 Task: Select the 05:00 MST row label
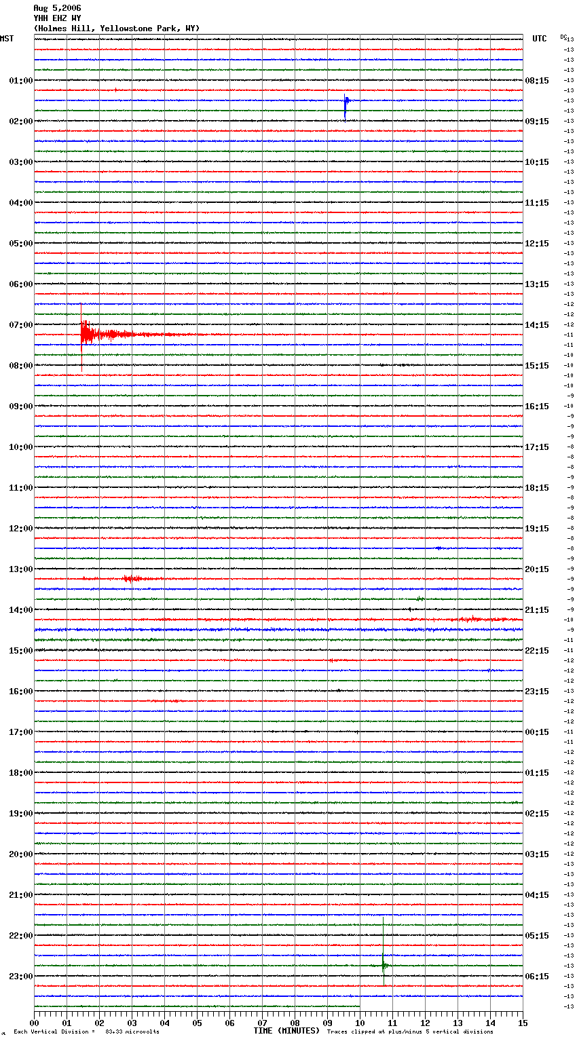coord(21,244)
